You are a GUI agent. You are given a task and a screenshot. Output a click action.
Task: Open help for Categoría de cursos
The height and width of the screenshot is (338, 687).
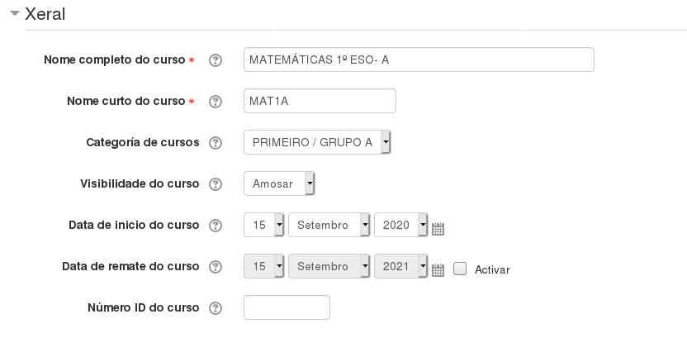216,143
